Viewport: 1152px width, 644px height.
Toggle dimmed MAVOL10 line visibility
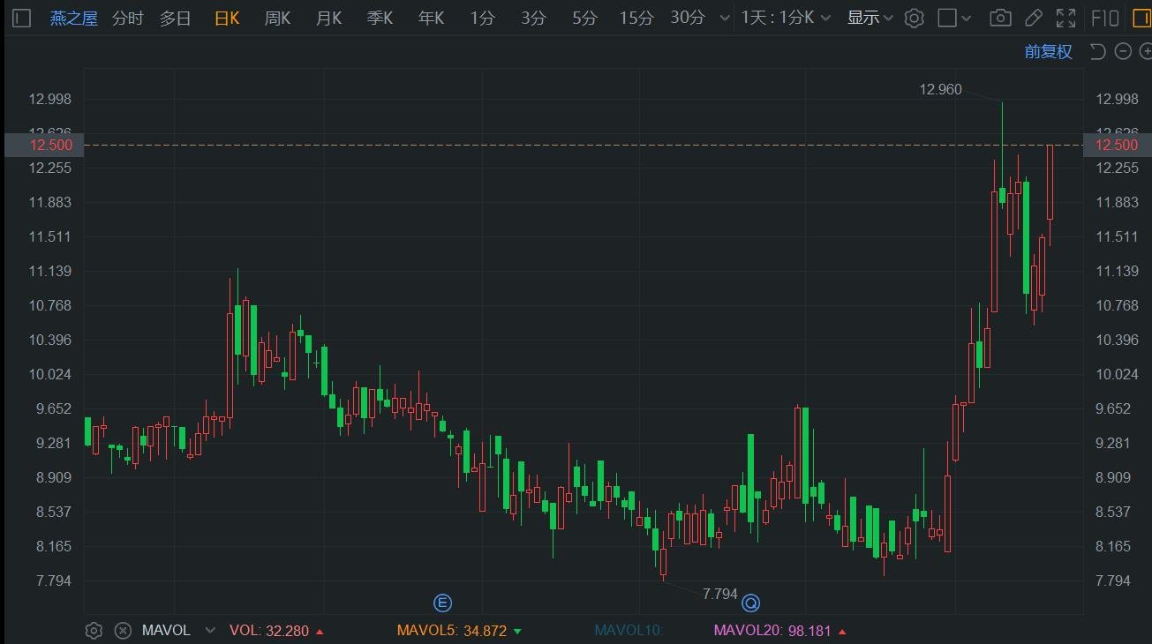pyautogui.click(x=629, y=631)
